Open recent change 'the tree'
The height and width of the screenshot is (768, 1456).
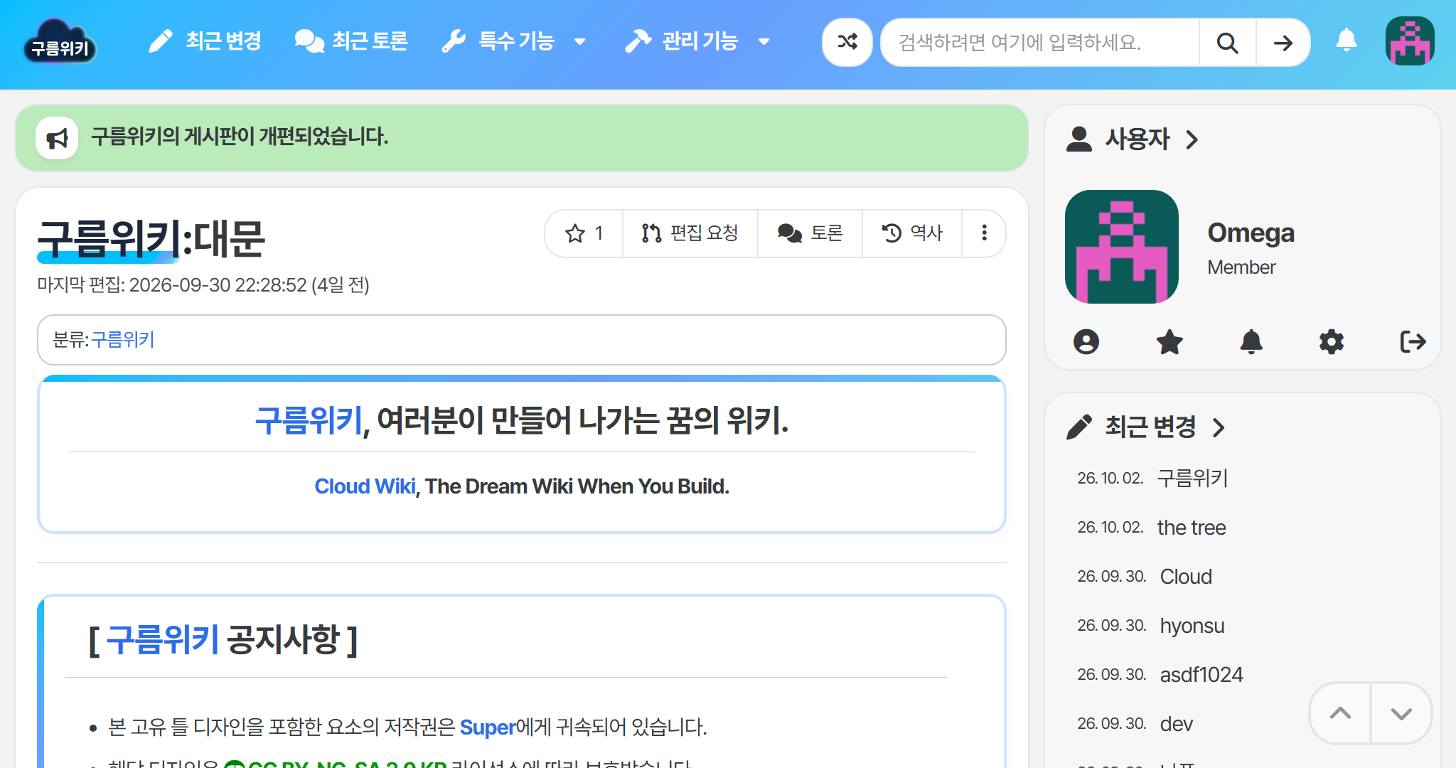(x=1192, y=528)
